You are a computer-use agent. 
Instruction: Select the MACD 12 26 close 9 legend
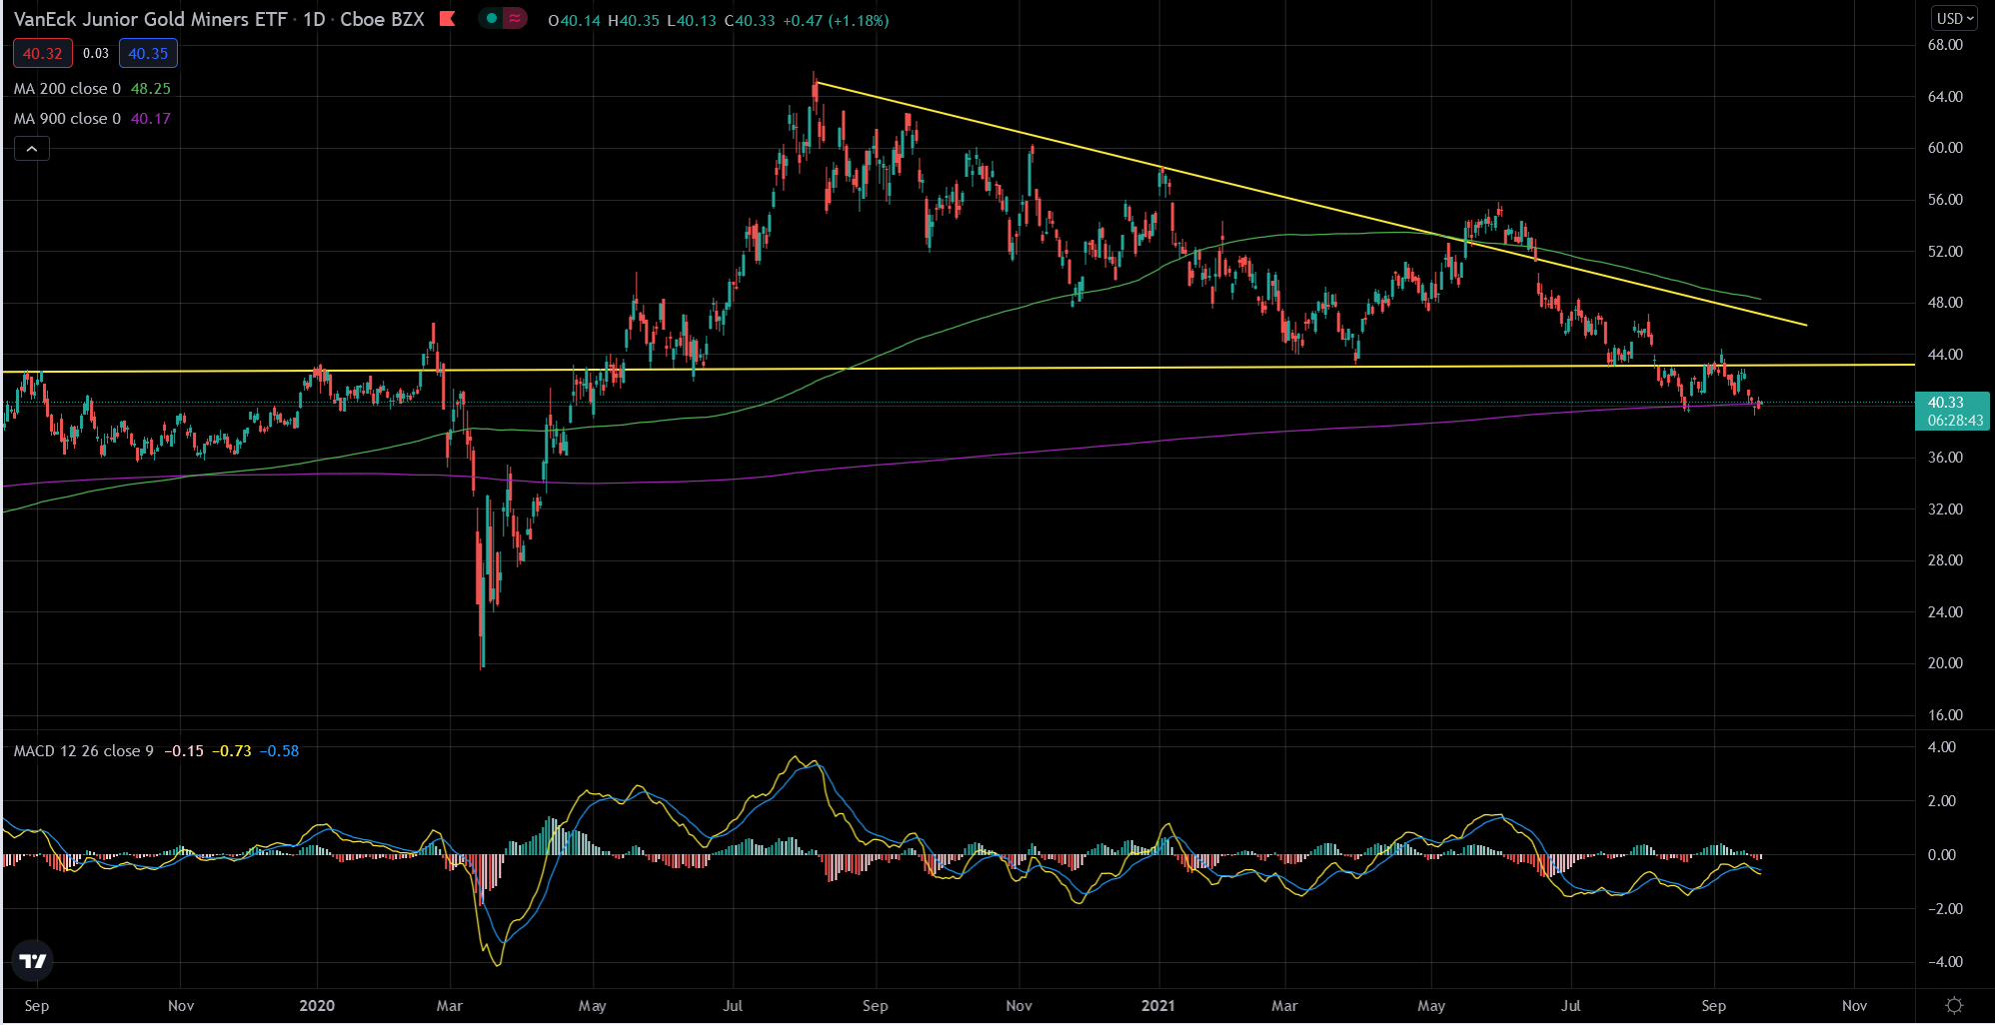[x=84, y=751]
